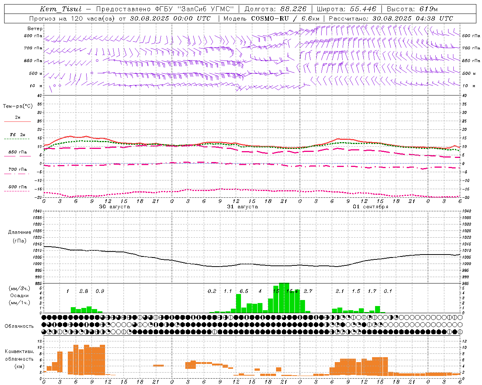Click the 1.1 precipitation total
Screen dimensions: 482x385
[x=227, y=291]
